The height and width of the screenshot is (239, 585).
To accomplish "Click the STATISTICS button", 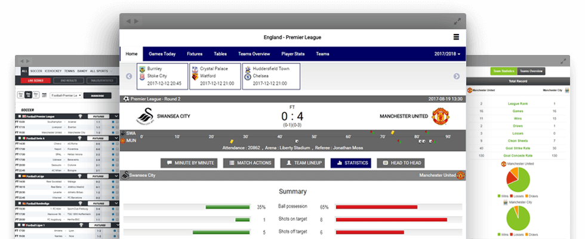I will click(351, 163).
